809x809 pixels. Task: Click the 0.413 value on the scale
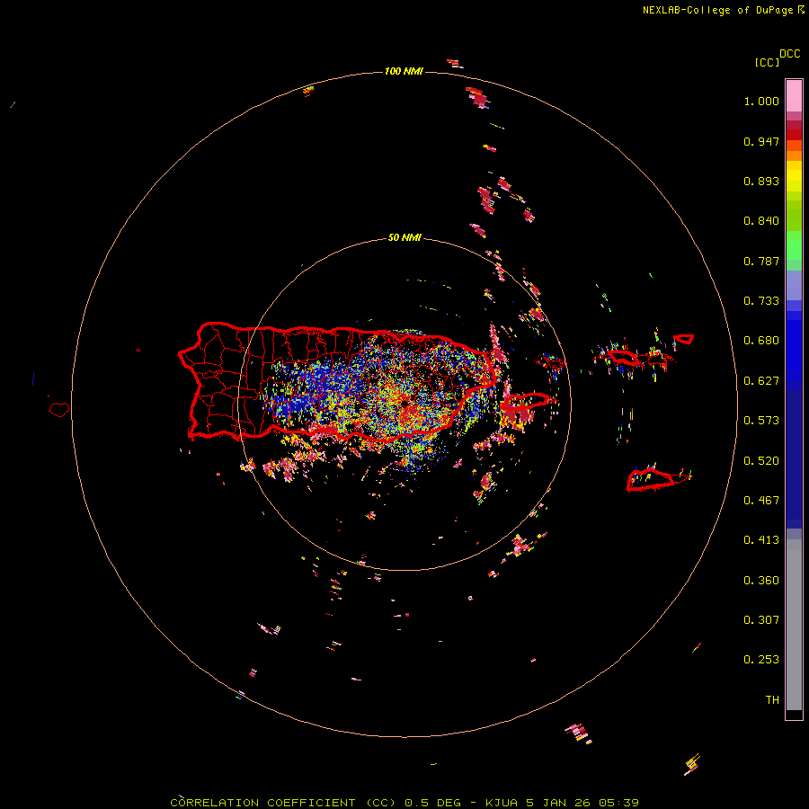pyautogui.click(x=761, y=540)
